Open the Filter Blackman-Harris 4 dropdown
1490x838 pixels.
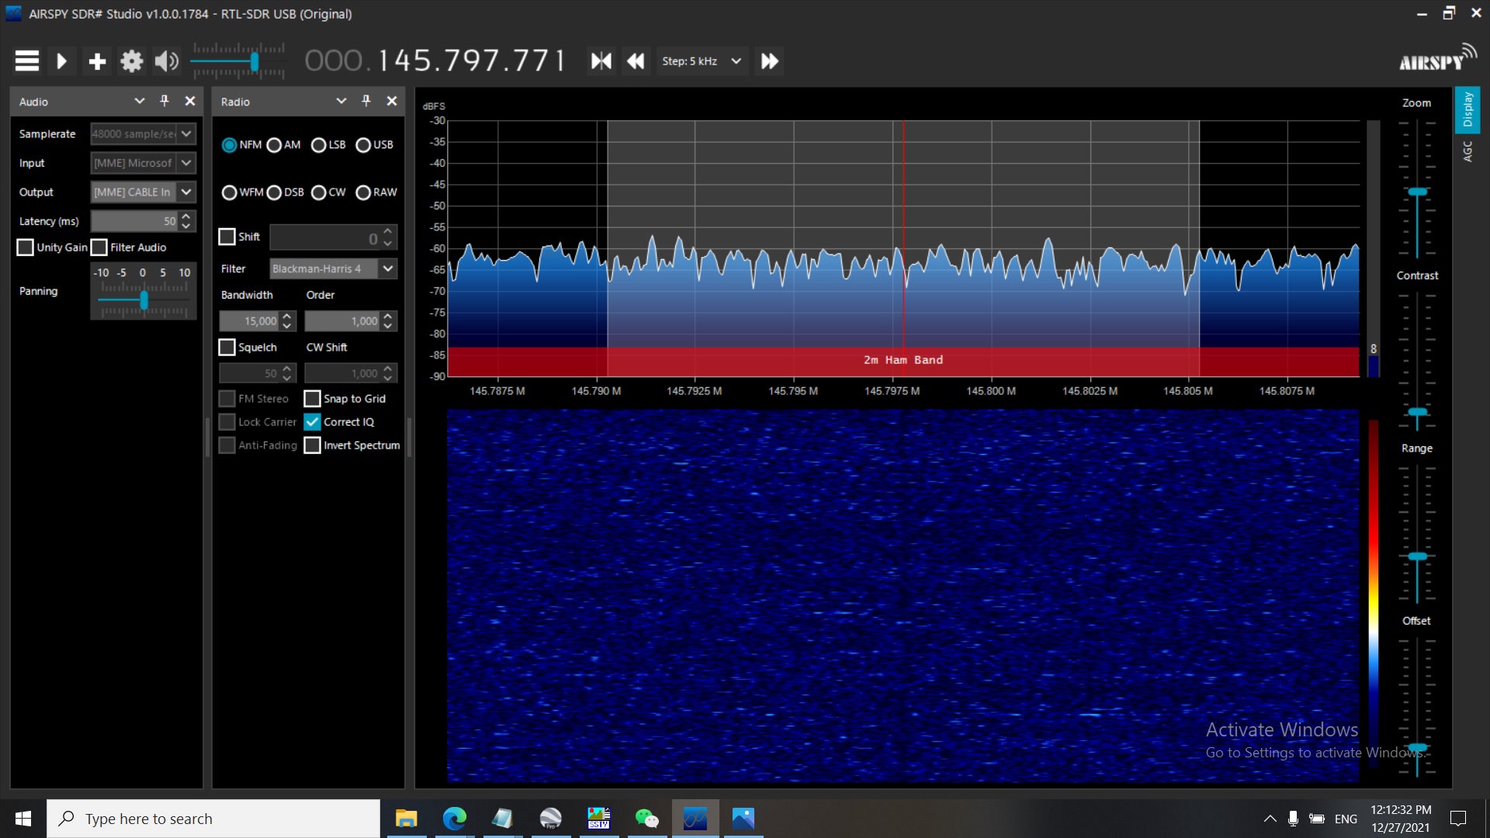(334, 268)
